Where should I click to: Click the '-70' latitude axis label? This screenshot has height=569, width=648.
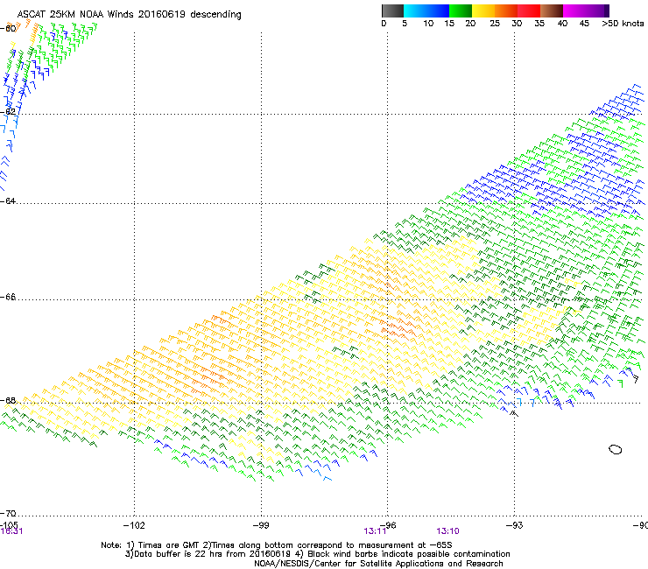pyautogui.click(x=8, y=513)
